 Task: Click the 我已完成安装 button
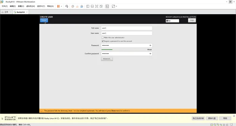[198, 118]
